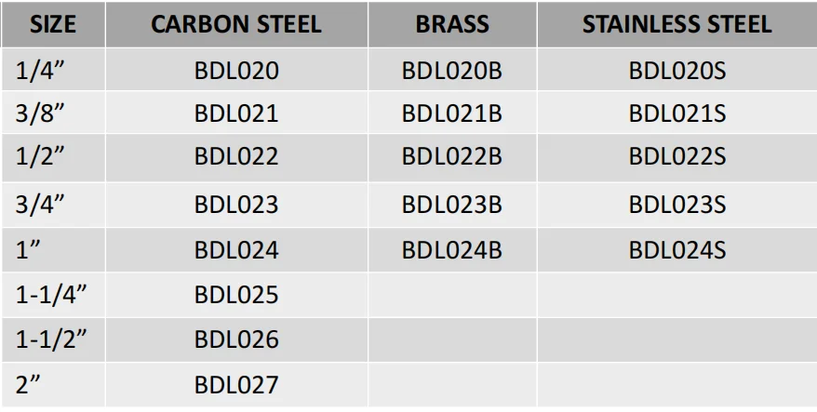Select the STAINLESS STEEL header cell
Viewport: 817px width, 412px height.
pos(676,24)
